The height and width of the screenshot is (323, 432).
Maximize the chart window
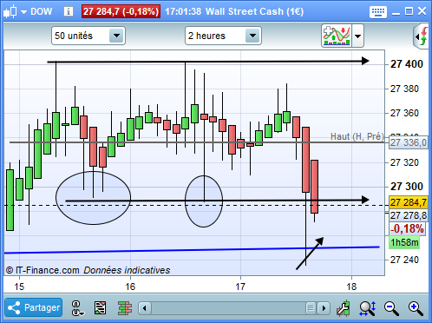tap(409, 11)
